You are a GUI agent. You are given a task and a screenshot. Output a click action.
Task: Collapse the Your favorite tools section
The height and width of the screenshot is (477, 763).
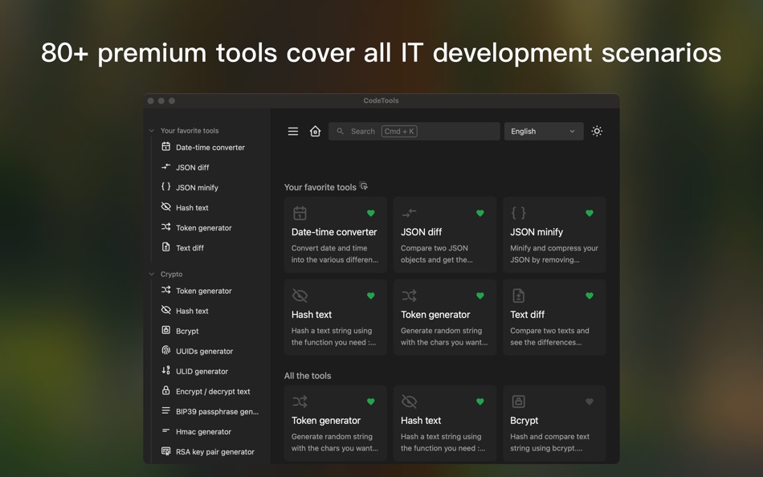pos(152,131)
